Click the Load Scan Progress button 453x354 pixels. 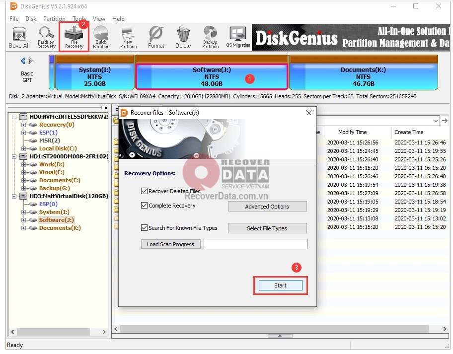click(170, 244)
